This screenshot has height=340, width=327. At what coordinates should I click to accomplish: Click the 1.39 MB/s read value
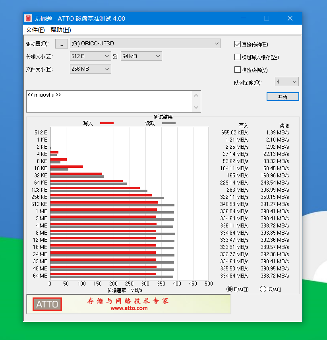tap(277, 132)
